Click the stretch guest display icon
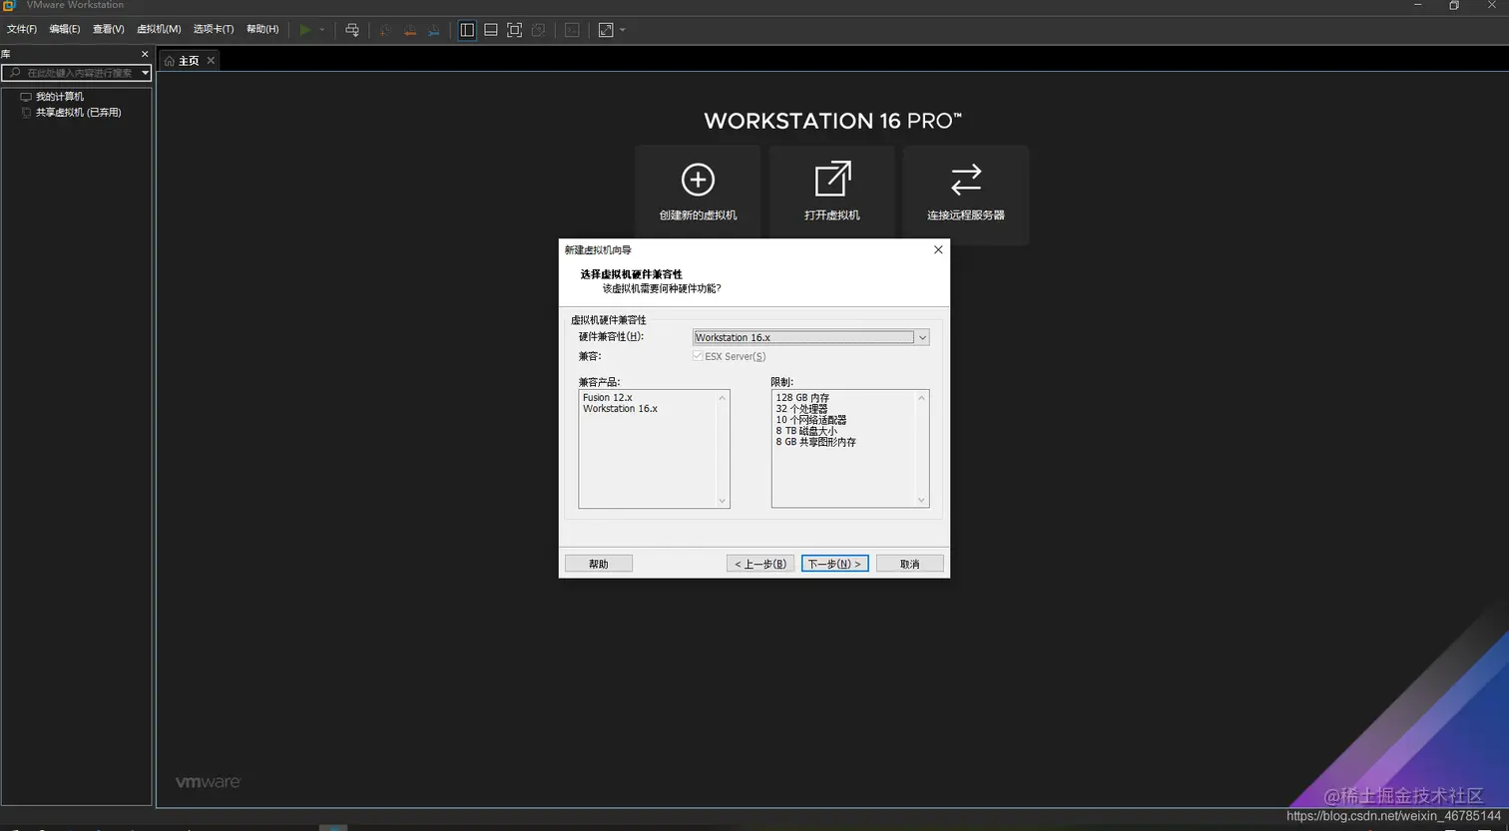This screenshot has height=831, width=1509. coord(606,30)
